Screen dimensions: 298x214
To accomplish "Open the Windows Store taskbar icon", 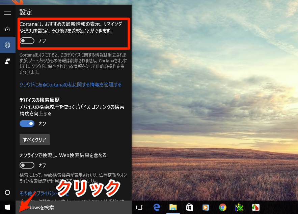I will [189, 207].
